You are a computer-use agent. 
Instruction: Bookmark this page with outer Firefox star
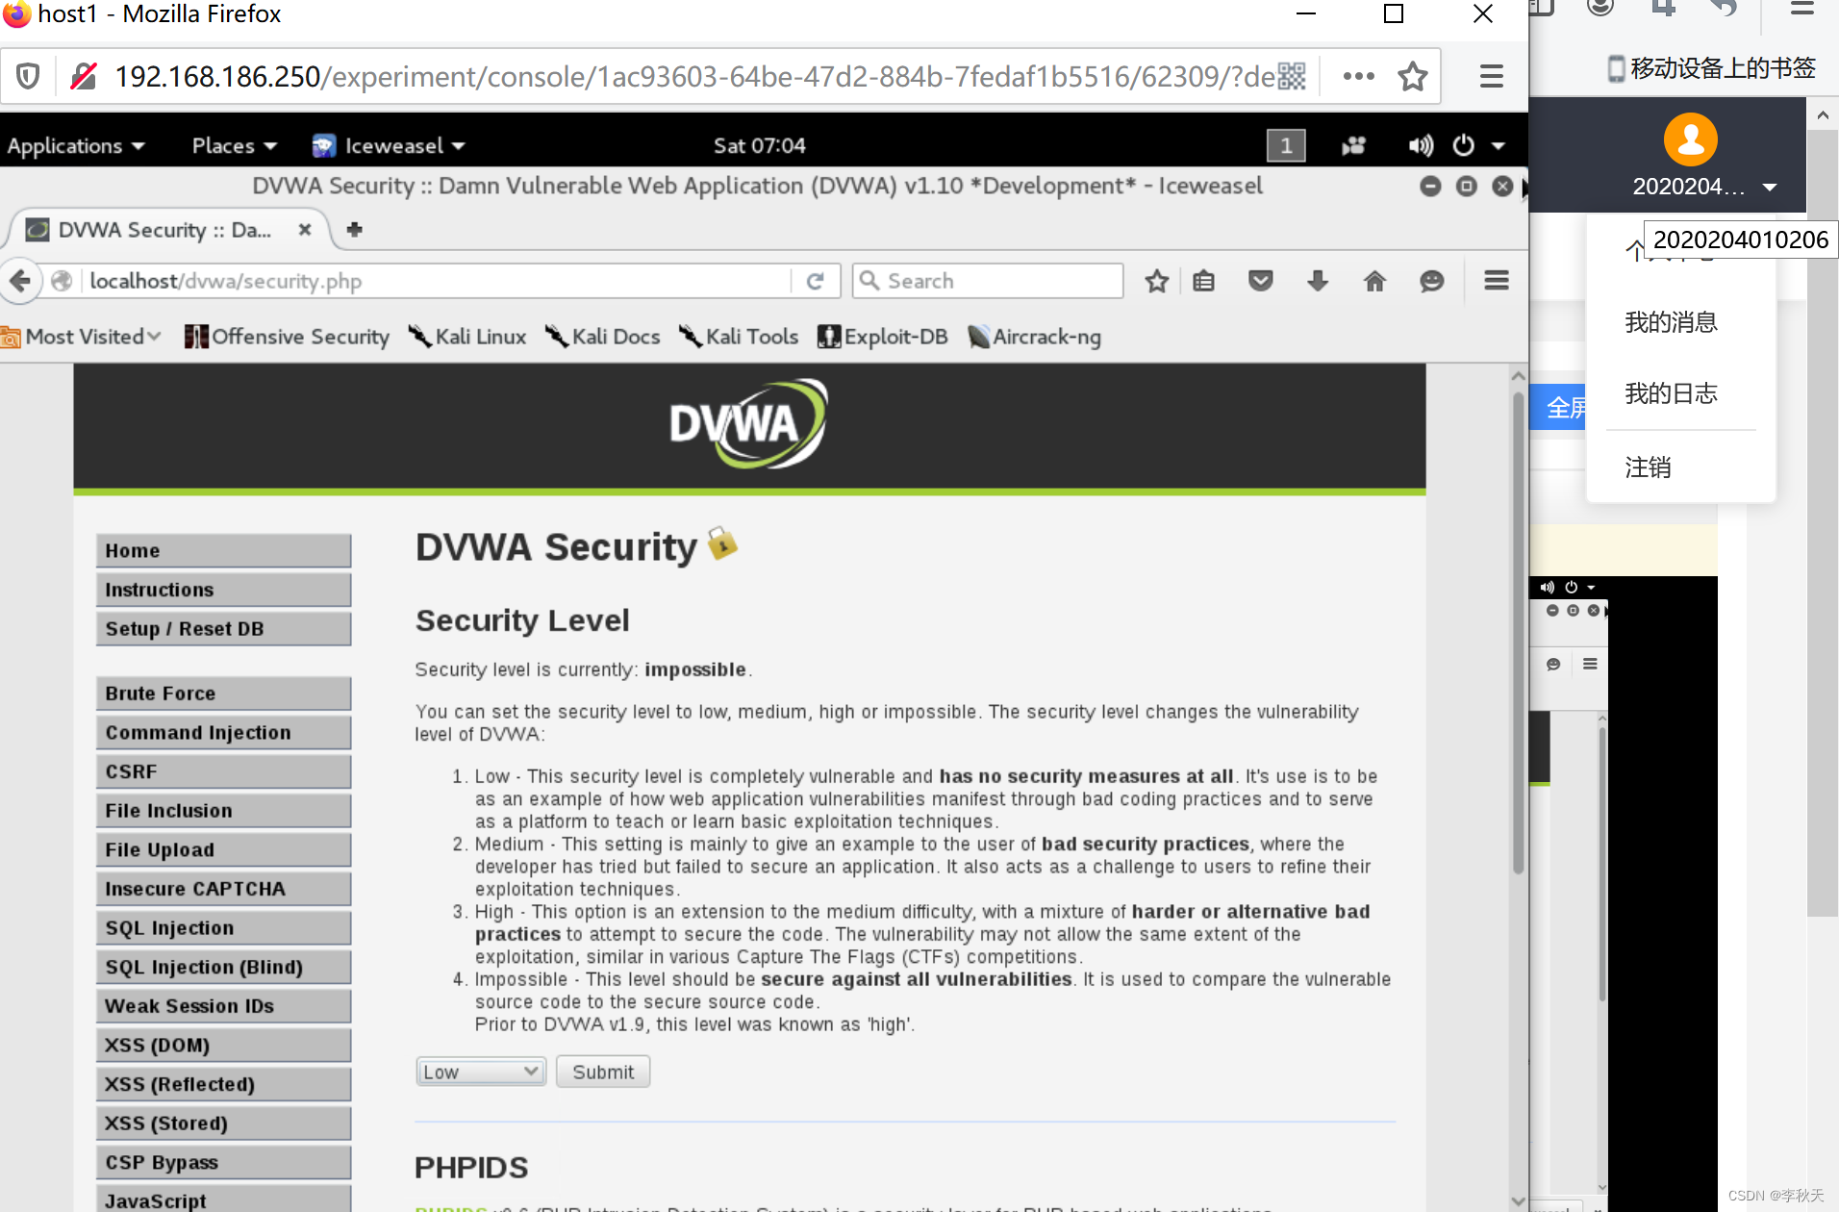pos(1412,76)
